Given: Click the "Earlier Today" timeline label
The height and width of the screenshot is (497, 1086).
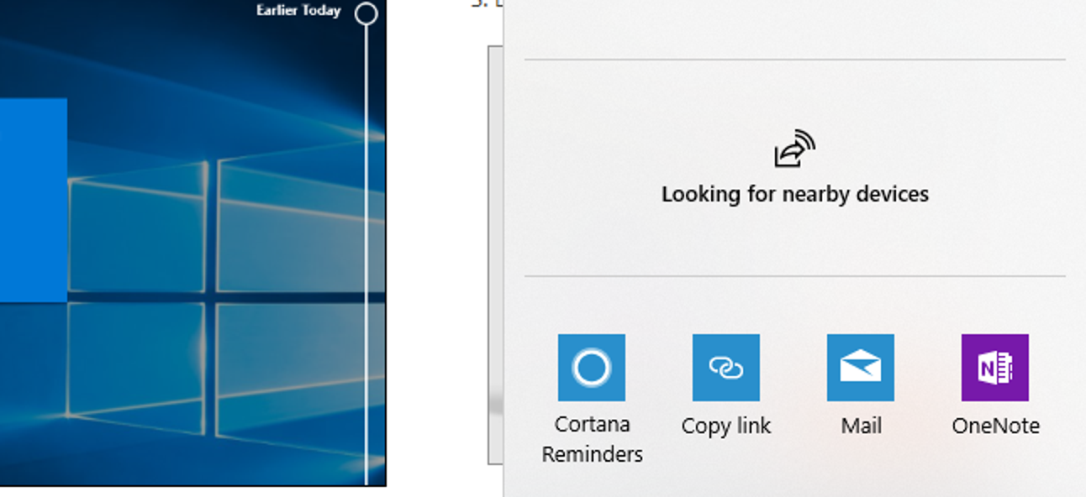Looking at the screenshot, I should coord(298,11).
